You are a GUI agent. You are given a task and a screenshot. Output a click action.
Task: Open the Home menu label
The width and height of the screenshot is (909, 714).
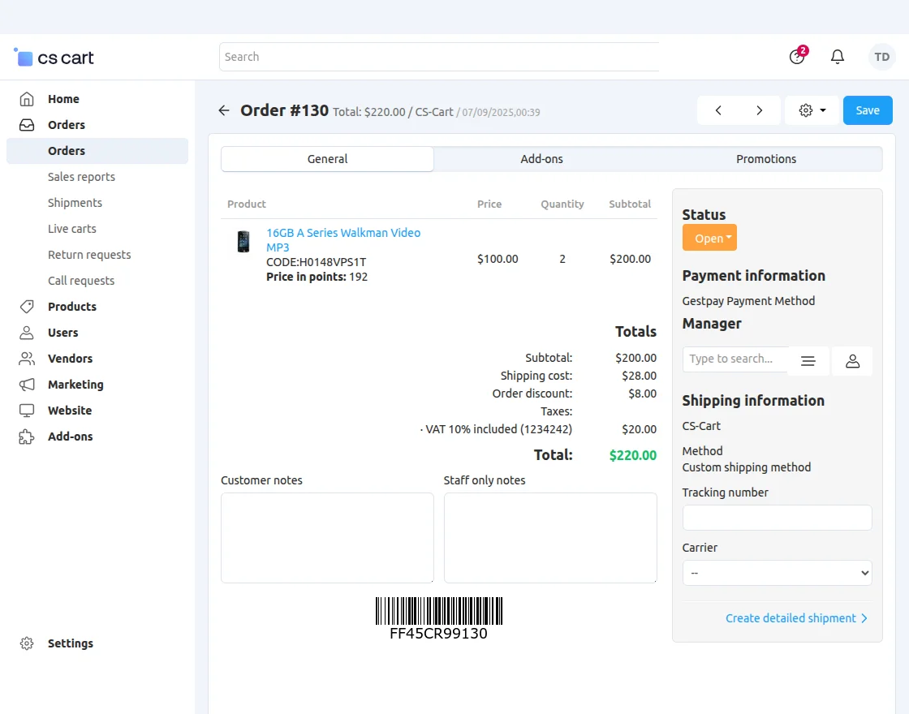[x=63, y=99]
